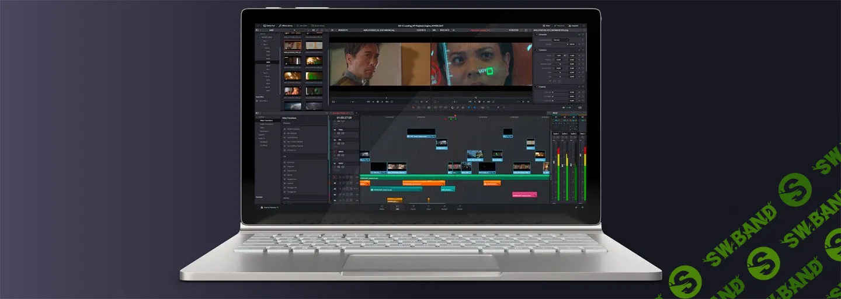Open the Effects Library panel

click(x=286, y=26)
